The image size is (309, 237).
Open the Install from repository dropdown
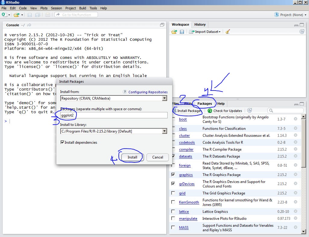point(114,98)
